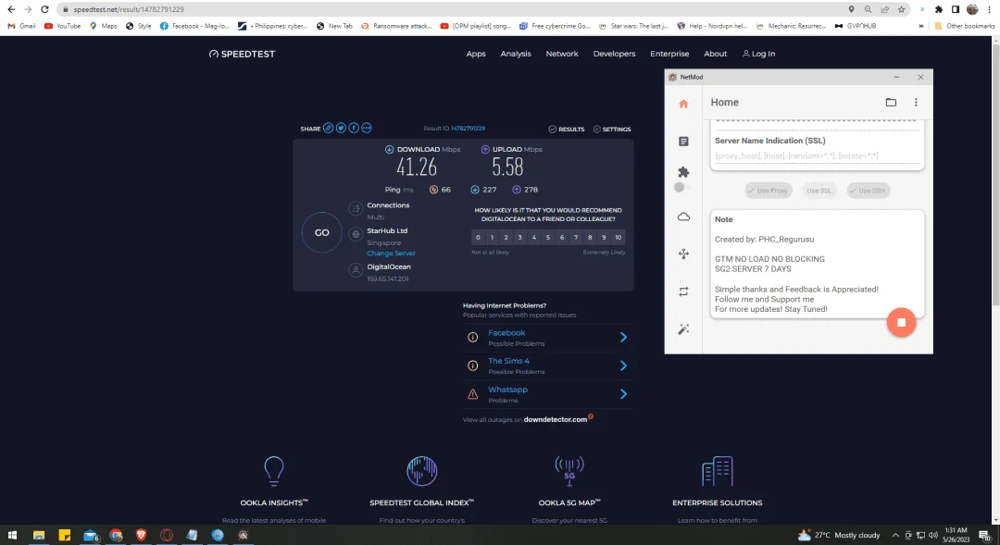Toggle the Use SSL chip in NetMod

click(819, 191)
